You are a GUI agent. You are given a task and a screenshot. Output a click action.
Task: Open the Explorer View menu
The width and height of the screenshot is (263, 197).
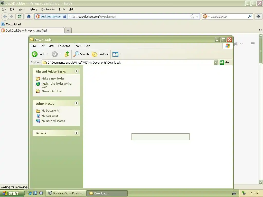[x=51, y=46]
